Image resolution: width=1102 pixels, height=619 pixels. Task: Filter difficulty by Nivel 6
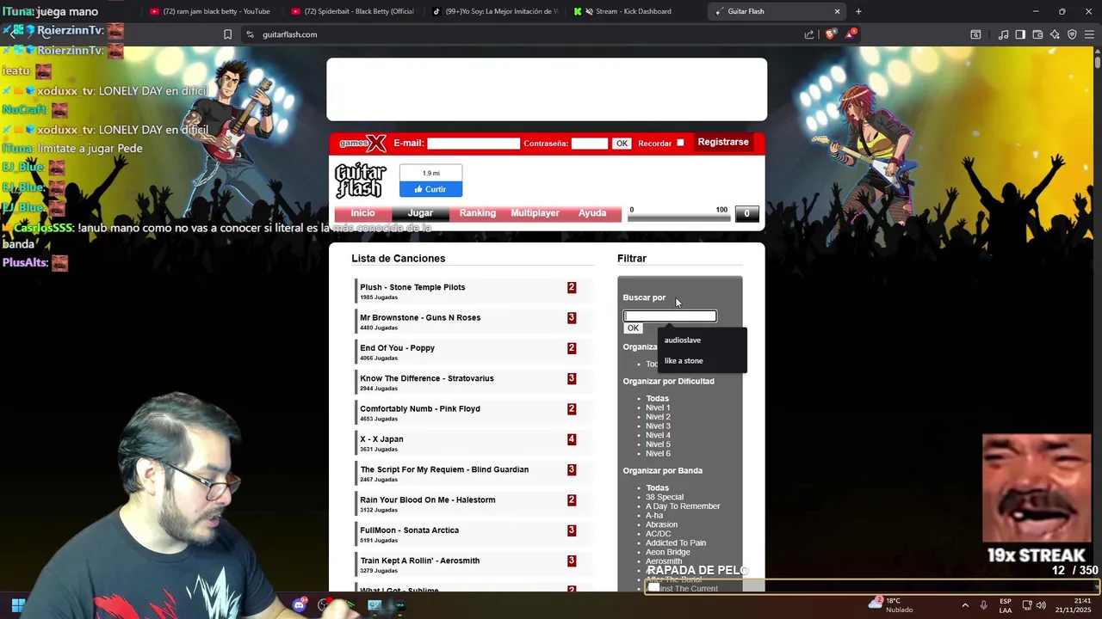pos(658,454)
